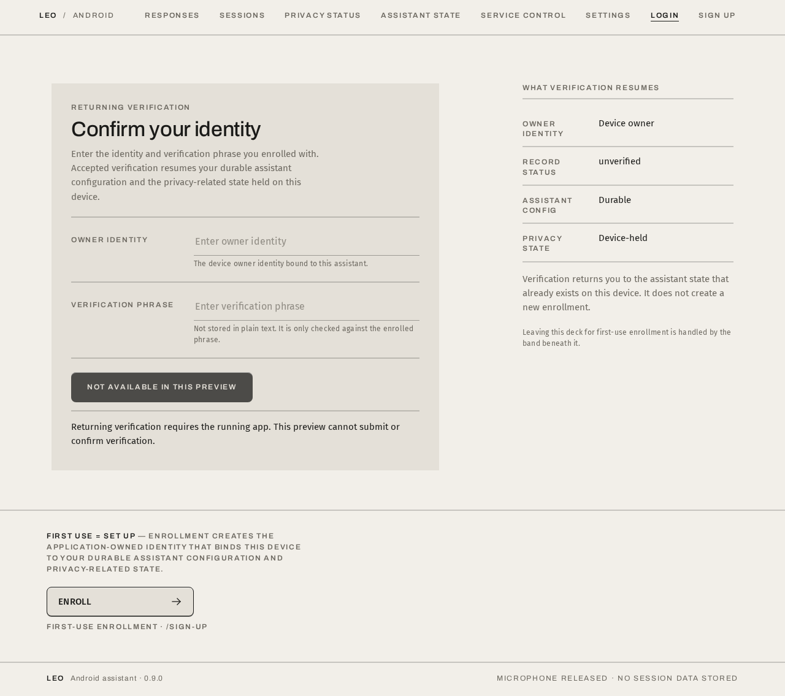Click the 'Microphone released' footer status
785x696 pixels.
click(x=552, y=678)
